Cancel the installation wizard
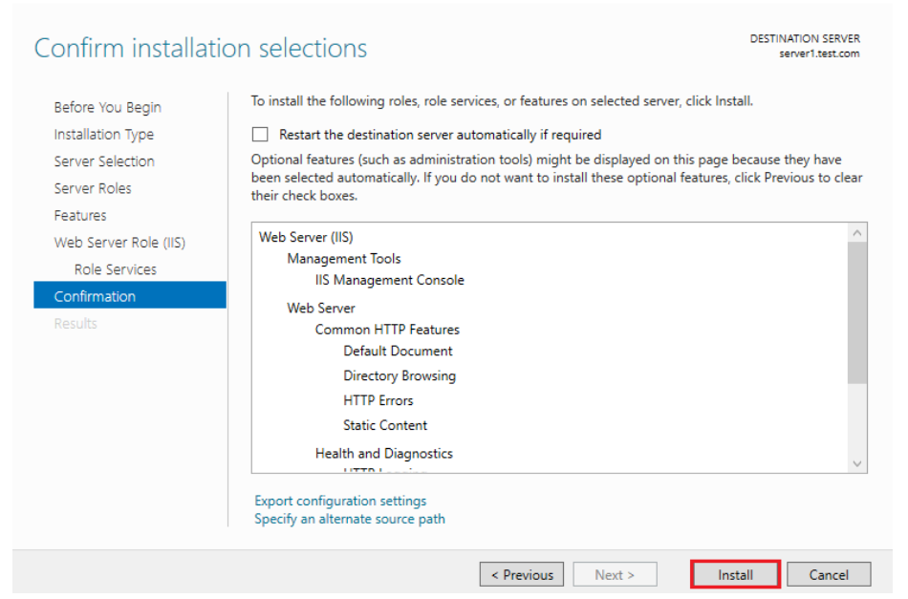The image size is (908, 599). click(828, 575)
